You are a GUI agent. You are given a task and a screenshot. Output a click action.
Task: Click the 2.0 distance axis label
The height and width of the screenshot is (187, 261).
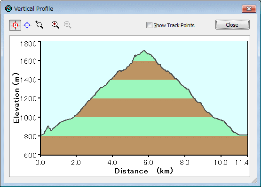click(x=76, y=163)
